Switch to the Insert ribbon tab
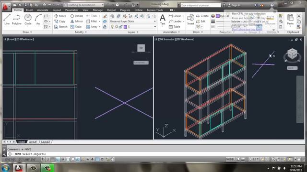307x172 pixels. click(29, 10)
